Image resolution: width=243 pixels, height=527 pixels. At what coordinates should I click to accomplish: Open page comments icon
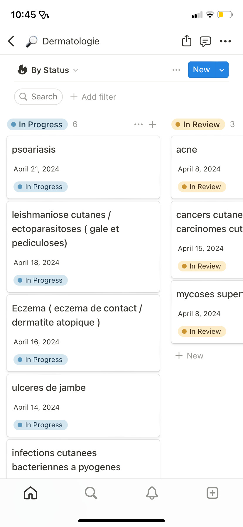205,41
